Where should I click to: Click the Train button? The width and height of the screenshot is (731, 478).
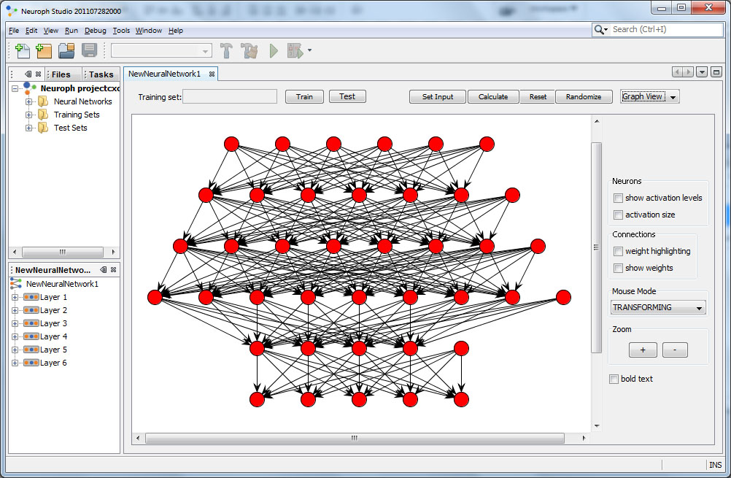304,96
